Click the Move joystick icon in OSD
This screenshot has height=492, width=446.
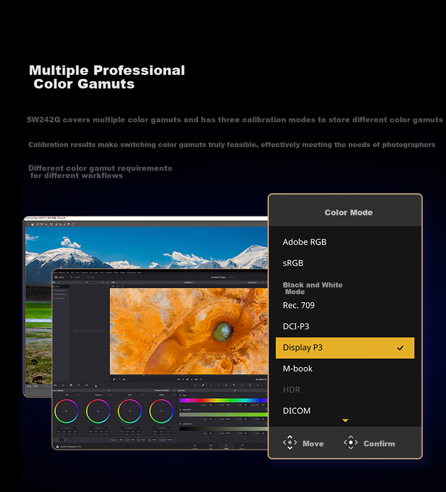click(290, 442)
